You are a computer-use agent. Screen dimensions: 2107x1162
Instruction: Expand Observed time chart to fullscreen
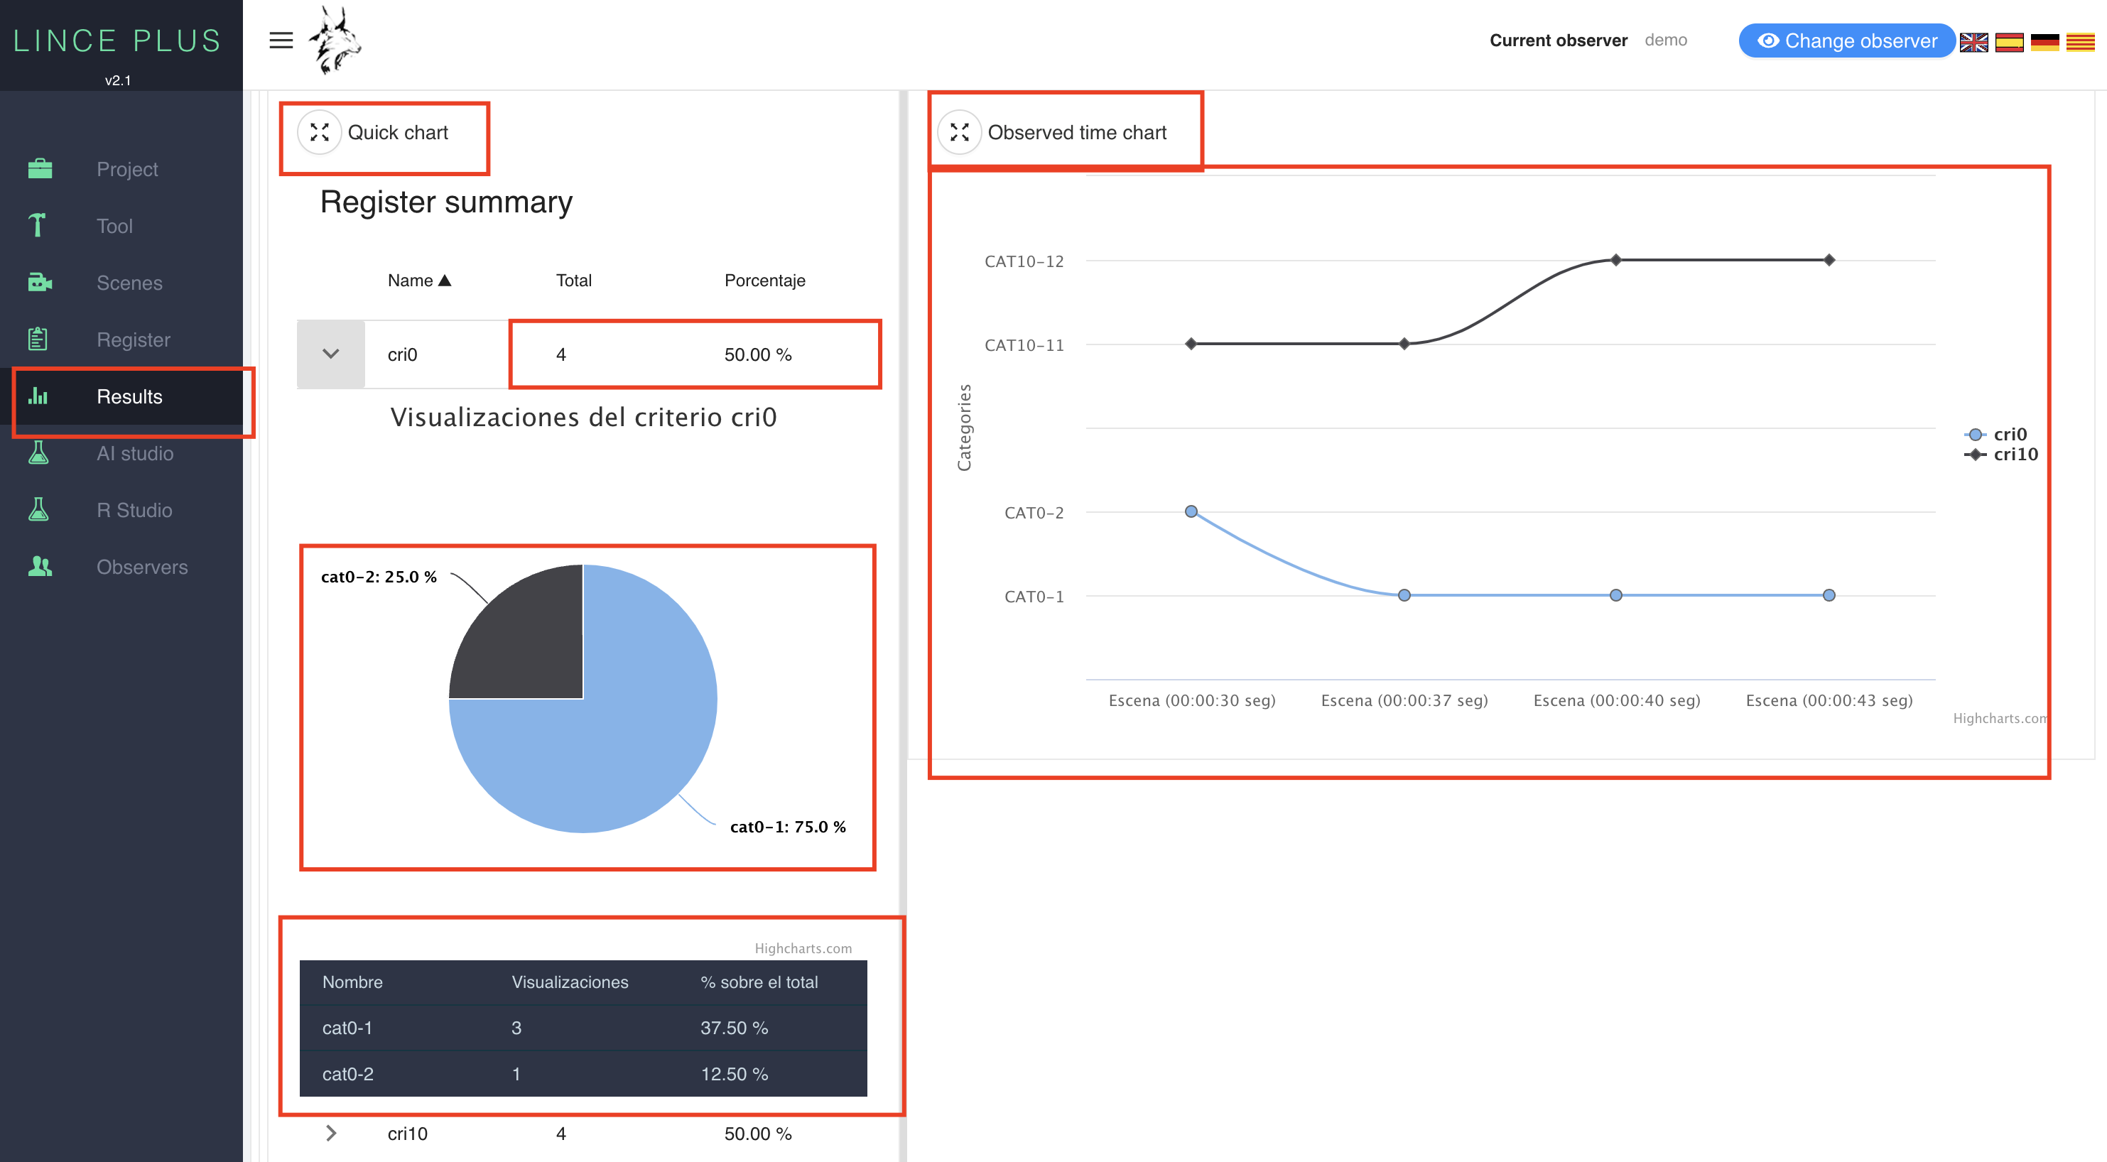tap(960, 133)
